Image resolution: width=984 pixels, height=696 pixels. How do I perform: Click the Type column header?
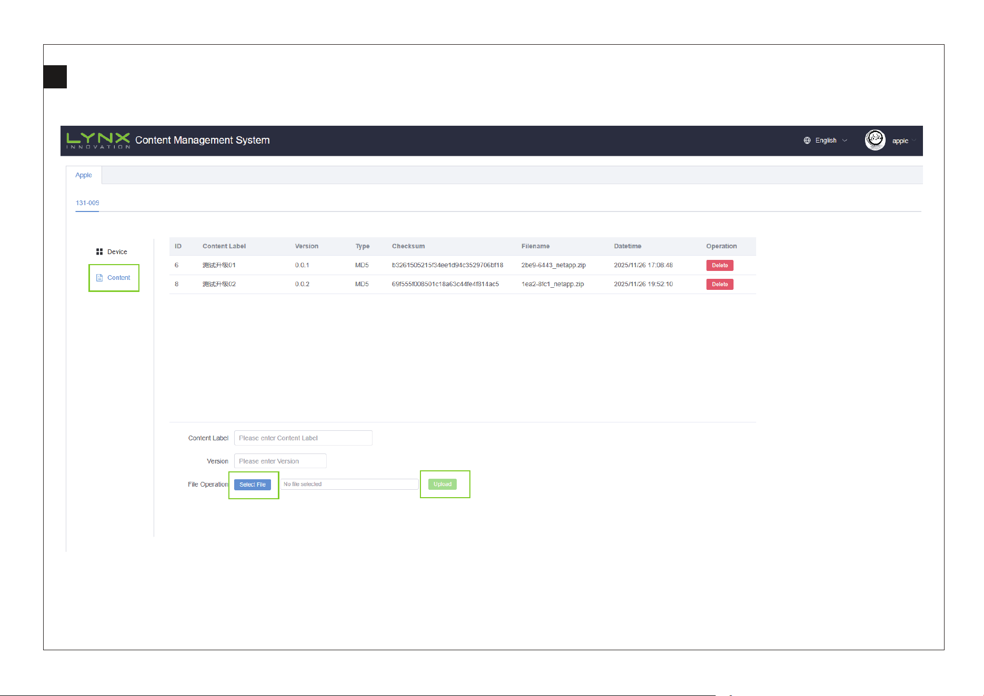[363, 246]
